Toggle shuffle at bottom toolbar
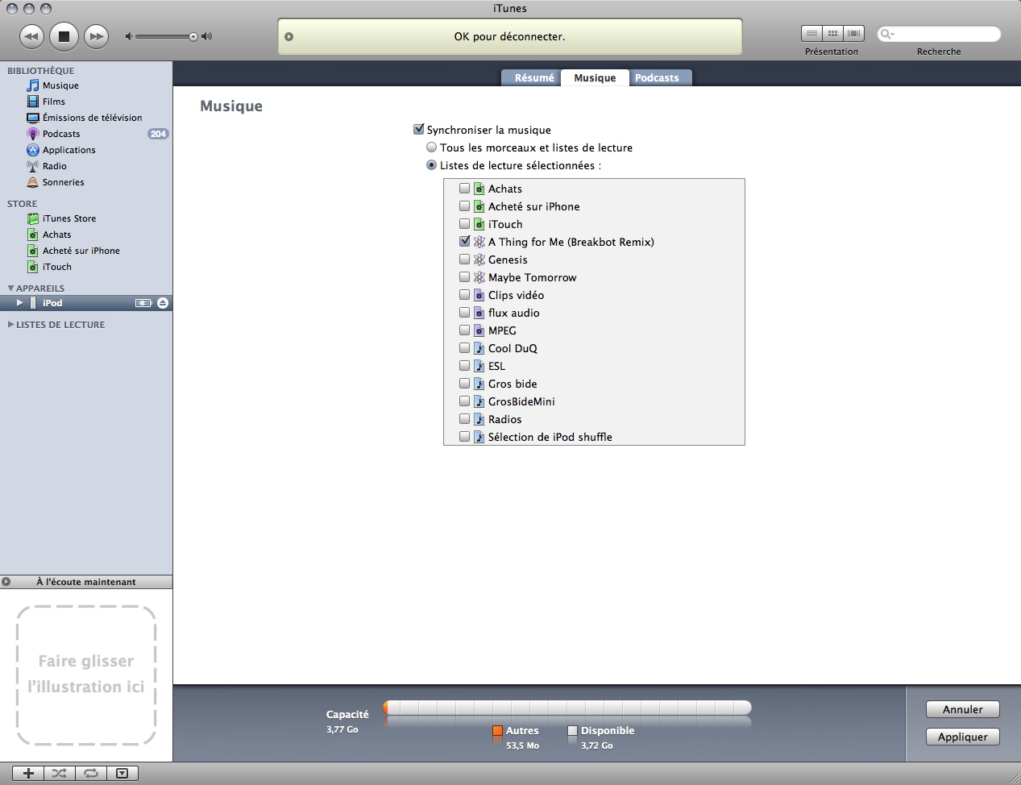Image resolution: width=1021 pixels, height=785 pixels. [59, 773]
